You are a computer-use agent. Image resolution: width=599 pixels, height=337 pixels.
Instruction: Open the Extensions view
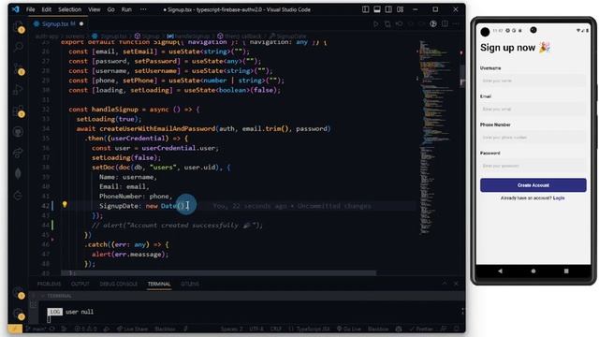(x=18, y=110)
